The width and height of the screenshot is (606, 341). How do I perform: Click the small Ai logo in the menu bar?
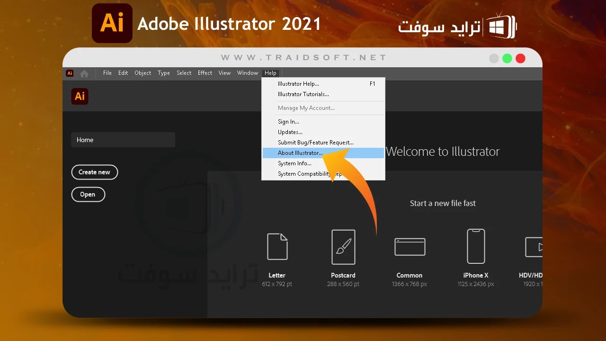[70, 73]
